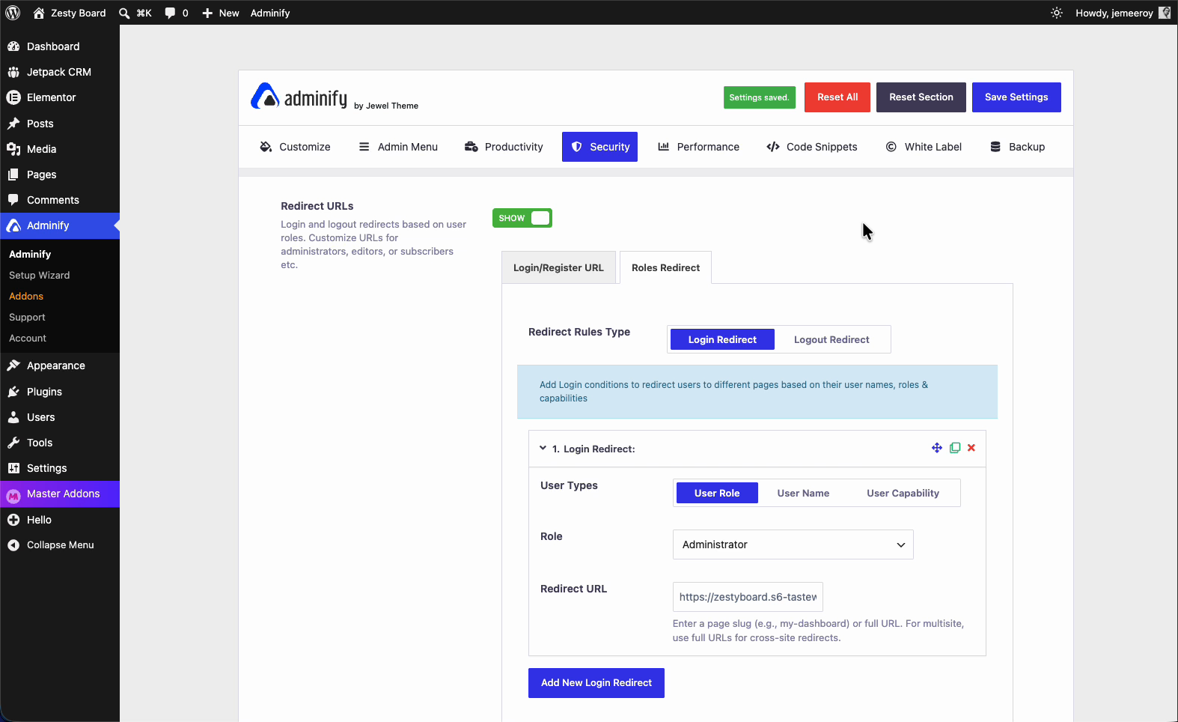Open the Role dropdown showing Administrator
This screenshot has height=722, width=1178.
tap(793, 544)
